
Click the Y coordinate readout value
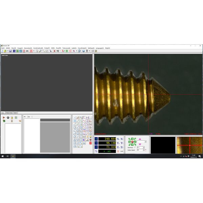107,143
